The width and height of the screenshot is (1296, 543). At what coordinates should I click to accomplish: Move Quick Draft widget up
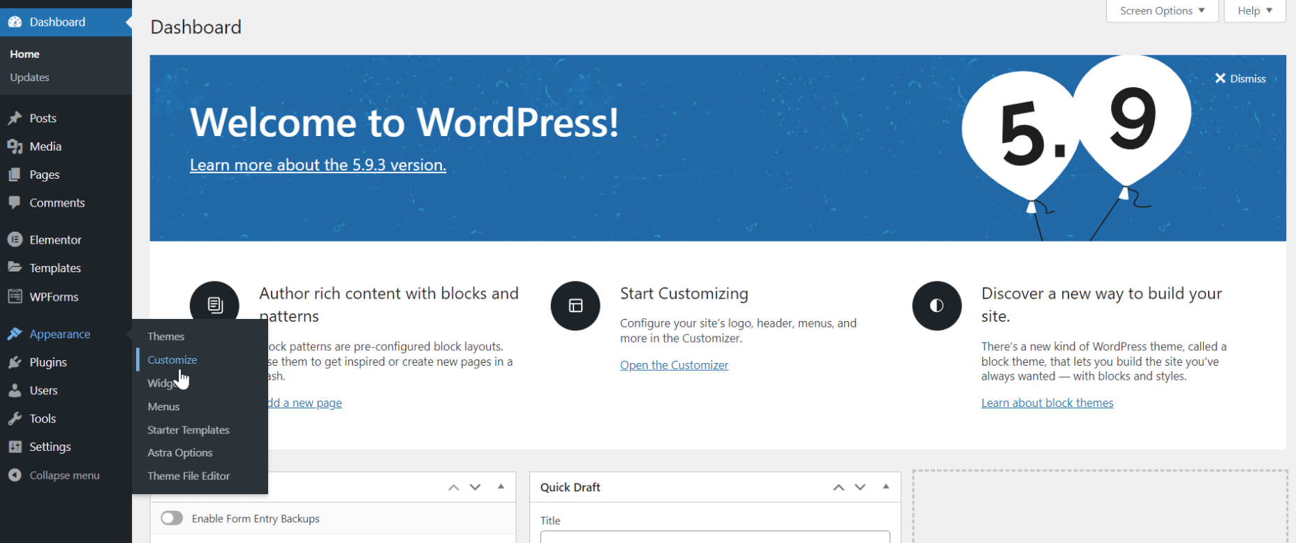coord(839,487)
